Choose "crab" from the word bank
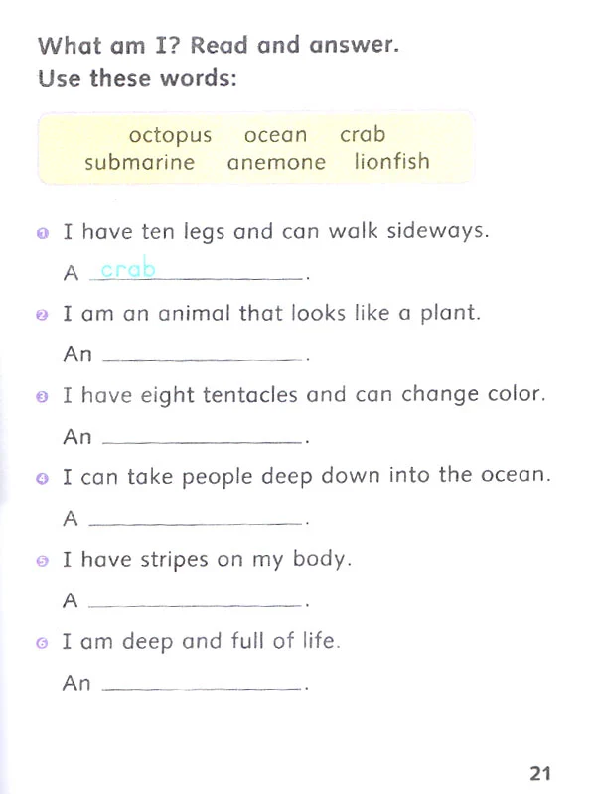The width and height of the screenshot is (596, 794). 362,135
